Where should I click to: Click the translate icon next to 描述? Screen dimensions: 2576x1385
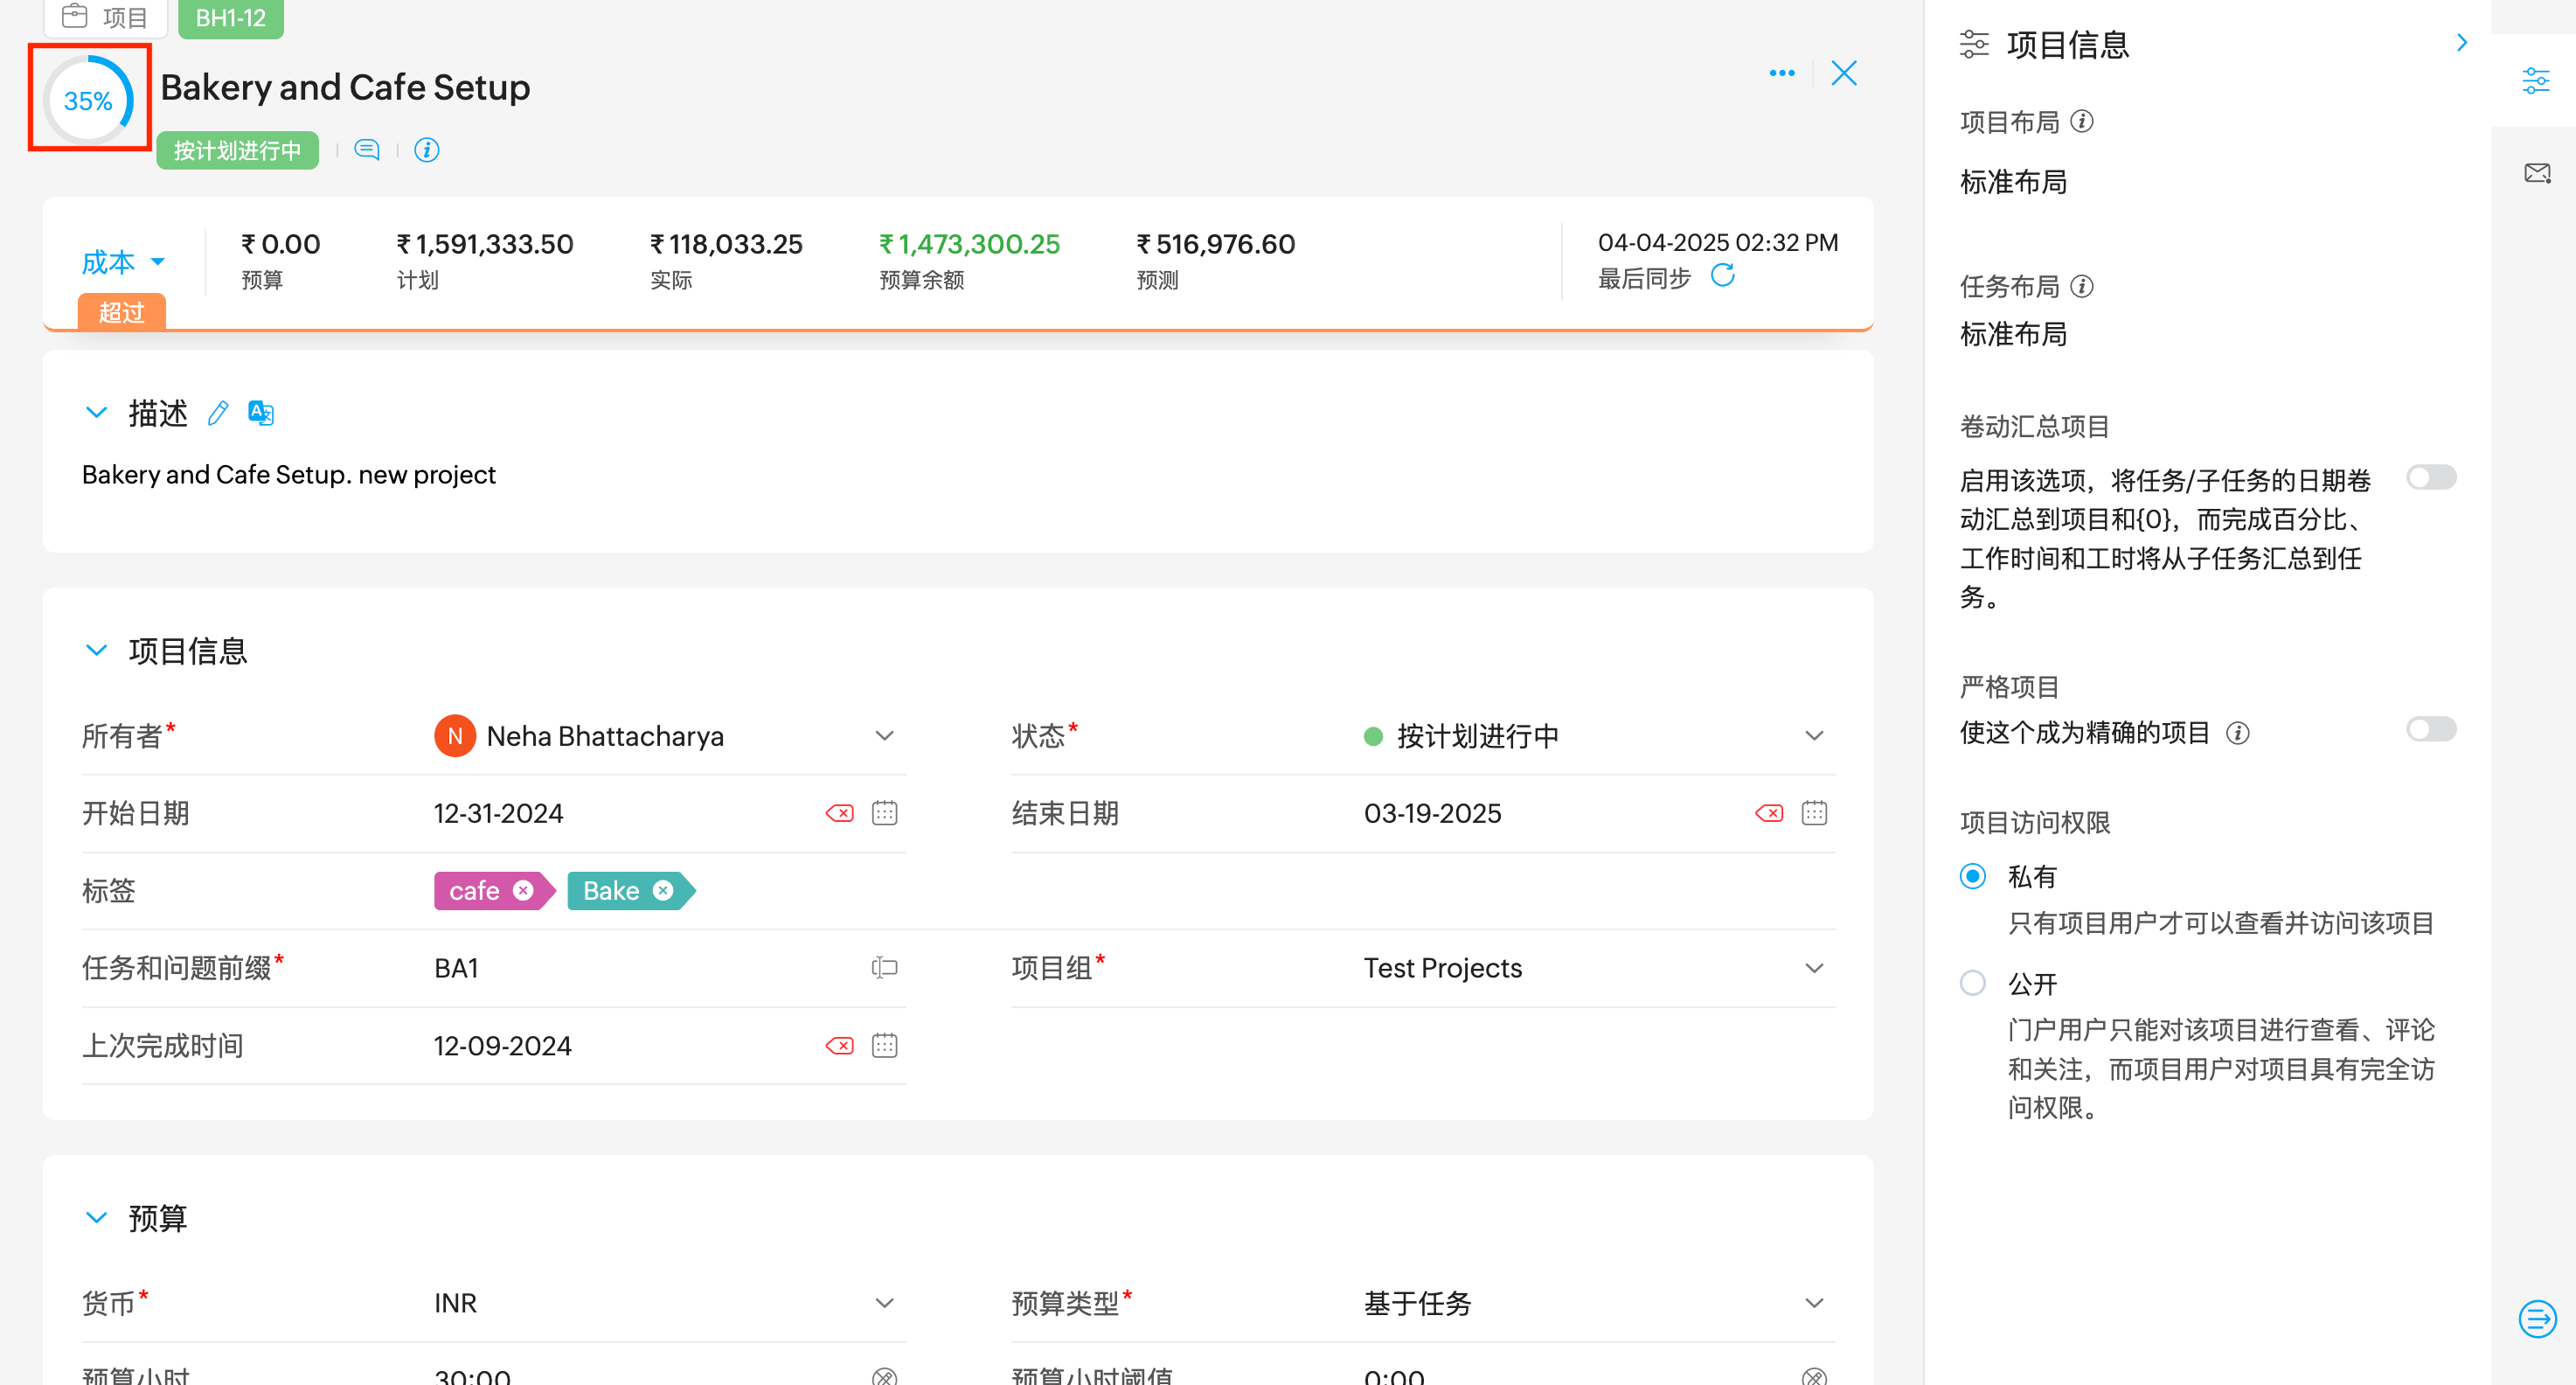(261, 413)
